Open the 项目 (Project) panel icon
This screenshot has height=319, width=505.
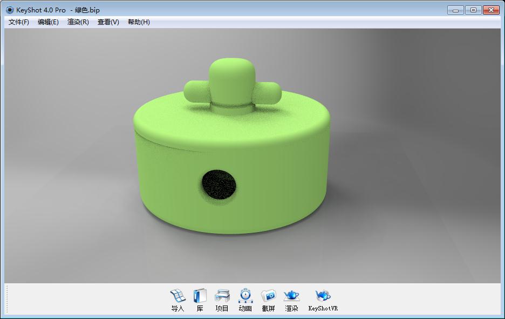coord(222,300)
